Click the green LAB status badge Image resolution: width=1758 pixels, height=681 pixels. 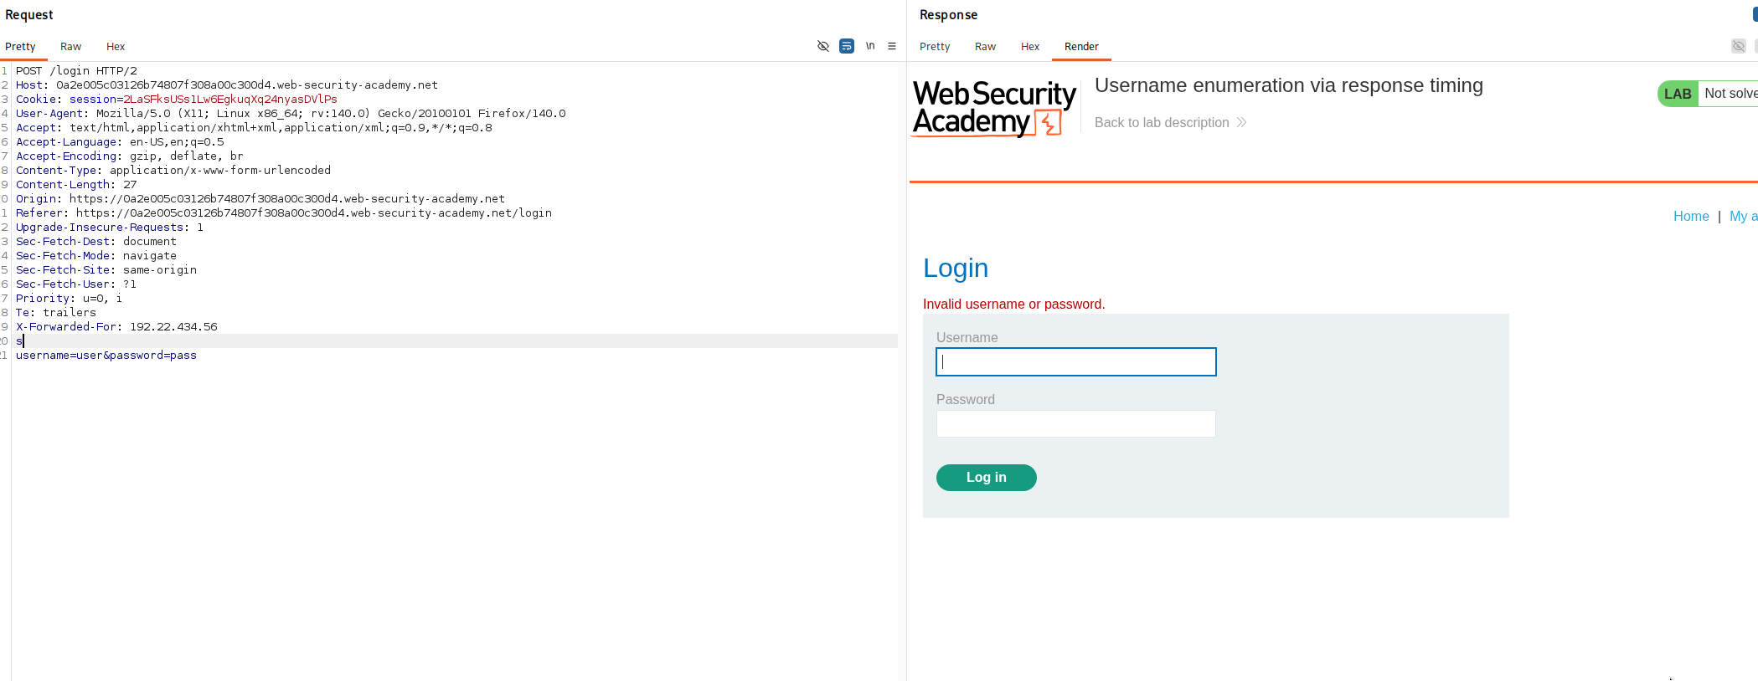[1678, 94]
